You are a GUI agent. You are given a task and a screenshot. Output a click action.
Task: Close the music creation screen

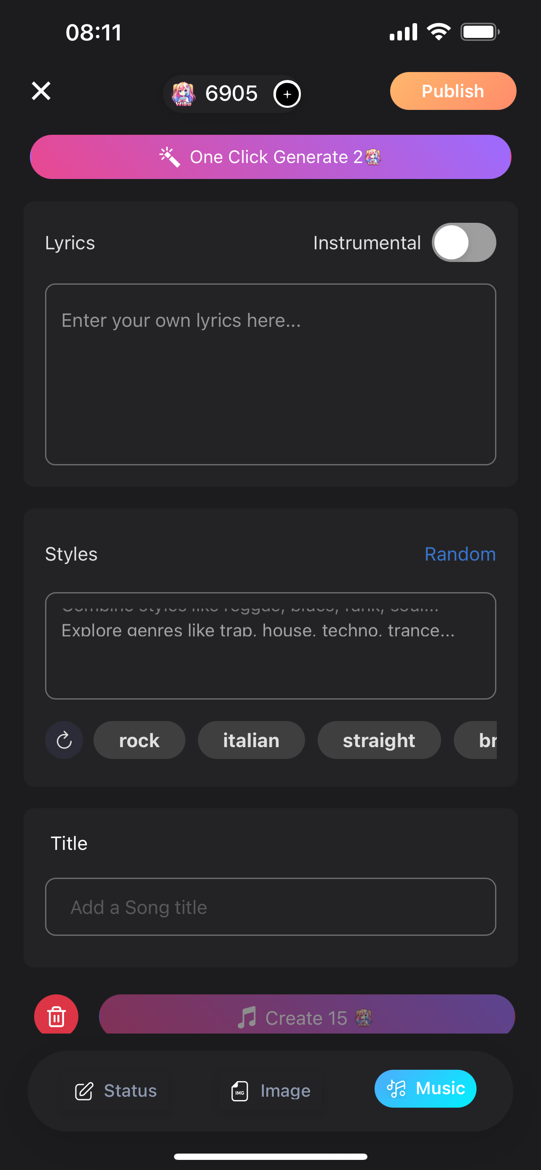click(x=41, y=91)
